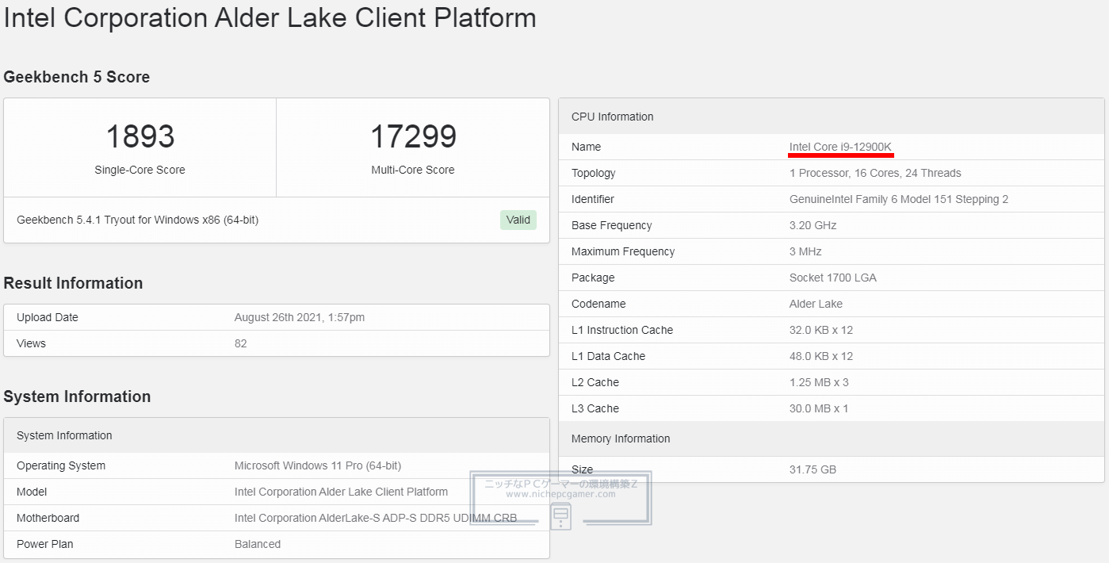The width and height of the screenshot is (1109, 563).
Task: Click the Multi-Core Score label
Action: (x=413, y=170)
